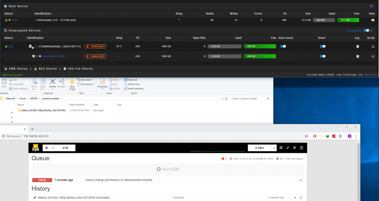Refresh Unassigned Devices with the rescan icon
The width and height of the screenshot is (379, 201).
(371, 30)
